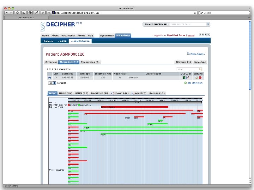Open the Citations (1) tab
Image resolution: width=254 pixels, height=190 pixels.
pos(183,62)
